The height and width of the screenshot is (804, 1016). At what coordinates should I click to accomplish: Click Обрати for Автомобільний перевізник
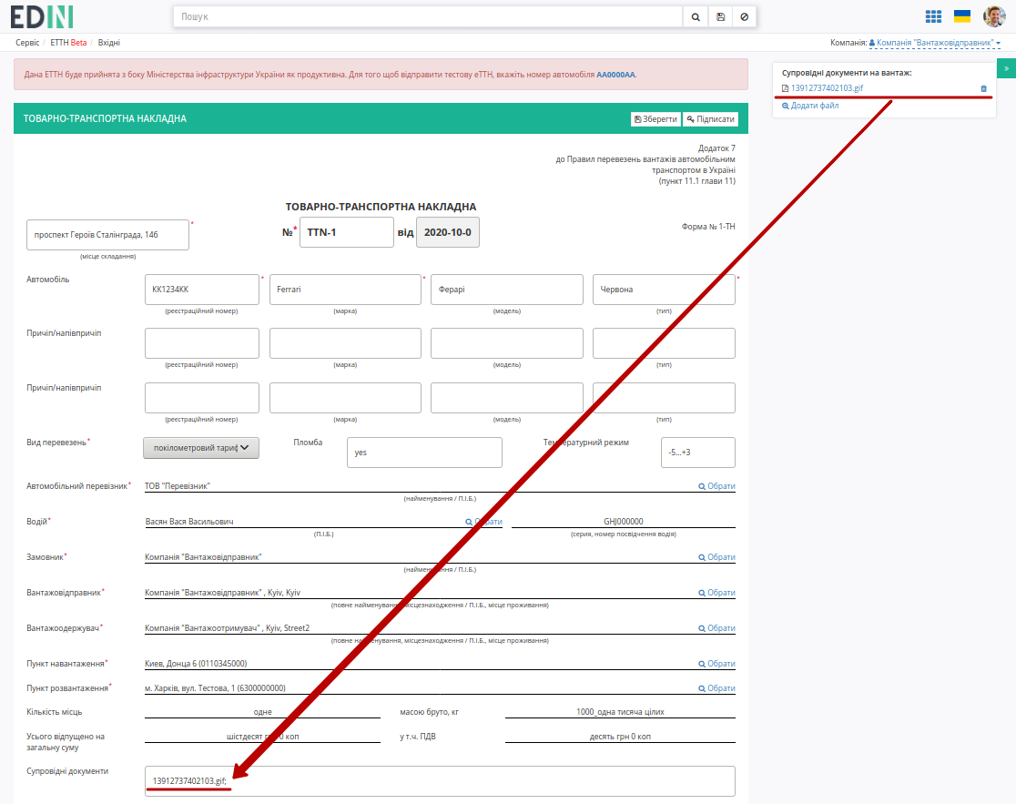[x=716, y=486]
